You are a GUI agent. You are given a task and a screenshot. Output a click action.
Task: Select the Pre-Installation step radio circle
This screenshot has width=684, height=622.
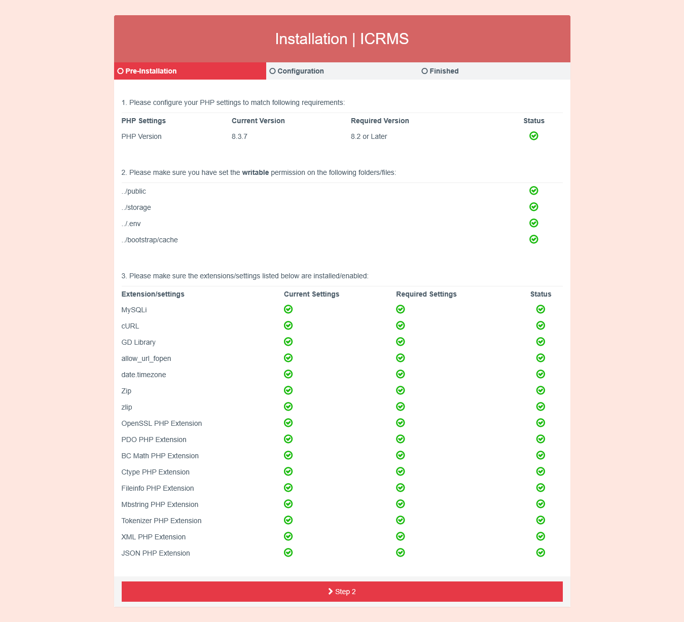[x=120, y=71]
